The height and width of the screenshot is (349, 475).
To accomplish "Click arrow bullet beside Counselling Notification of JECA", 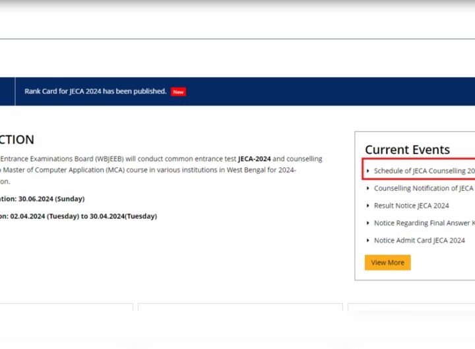I will pos(368,188).
